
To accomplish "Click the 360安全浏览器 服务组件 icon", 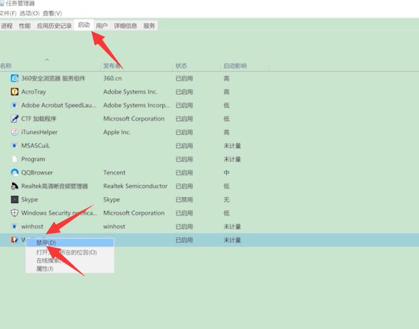I will coord(15,78).
